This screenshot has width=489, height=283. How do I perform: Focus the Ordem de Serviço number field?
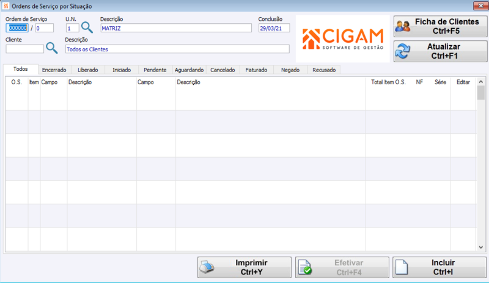pos(17,28)
